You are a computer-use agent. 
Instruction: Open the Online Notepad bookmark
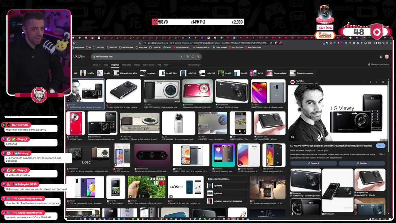coord(220,47)
